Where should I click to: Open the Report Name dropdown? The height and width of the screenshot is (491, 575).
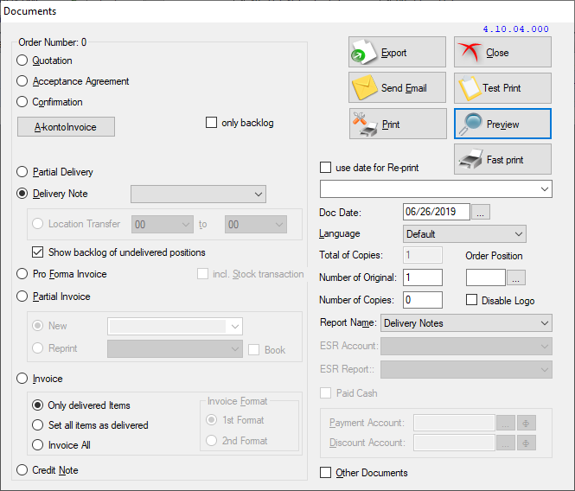pos(466,323)
